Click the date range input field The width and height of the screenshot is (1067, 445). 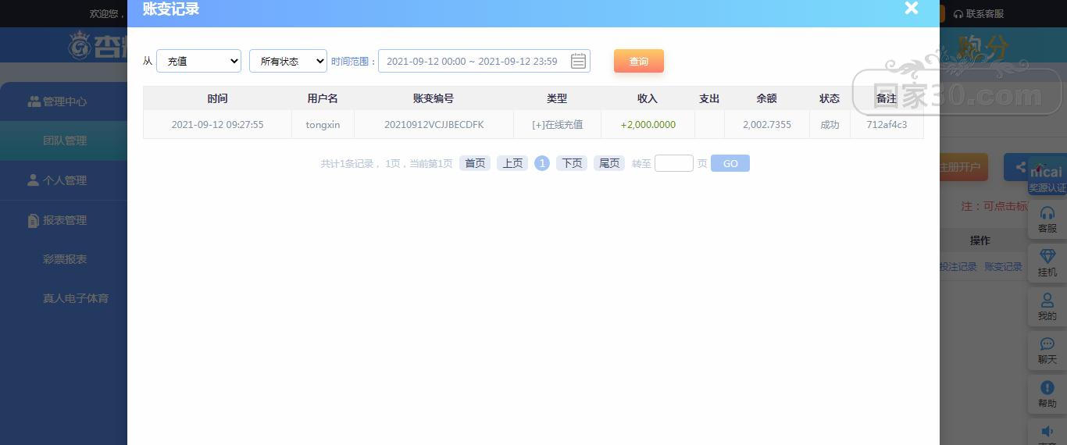[x=473, y=61]
